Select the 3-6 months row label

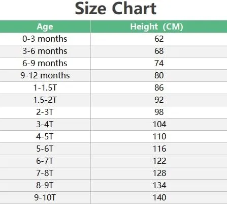(x=45, y=51)
